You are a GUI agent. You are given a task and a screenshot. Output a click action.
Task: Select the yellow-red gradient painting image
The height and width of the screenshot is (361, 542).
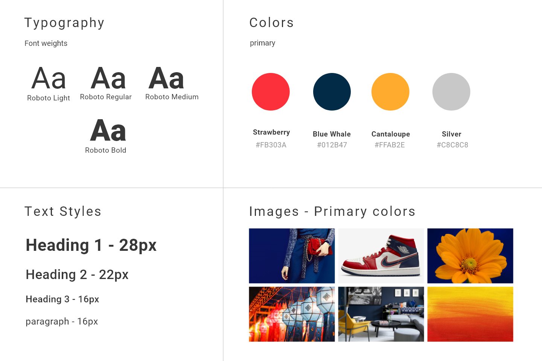470,314
